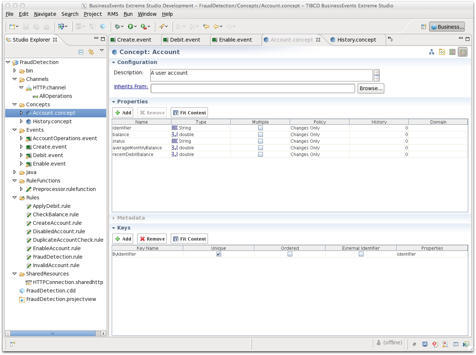
Task: Click the folder diagram icon in concept editor
Action: (x=442, y=52)
